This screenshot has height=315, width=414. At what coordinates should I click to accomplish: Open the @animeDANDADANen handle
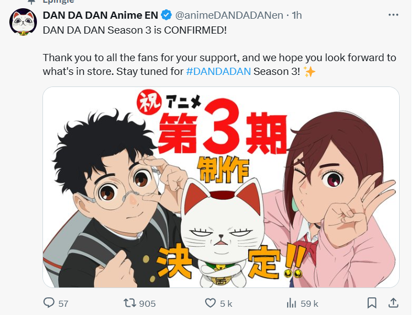click(229, 15)
